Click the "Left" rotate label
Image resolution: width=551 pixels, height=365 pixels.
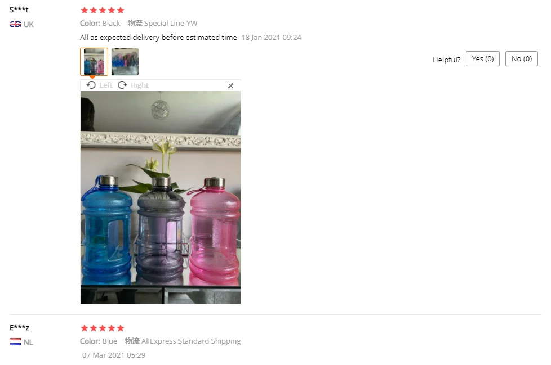point(106,85)
